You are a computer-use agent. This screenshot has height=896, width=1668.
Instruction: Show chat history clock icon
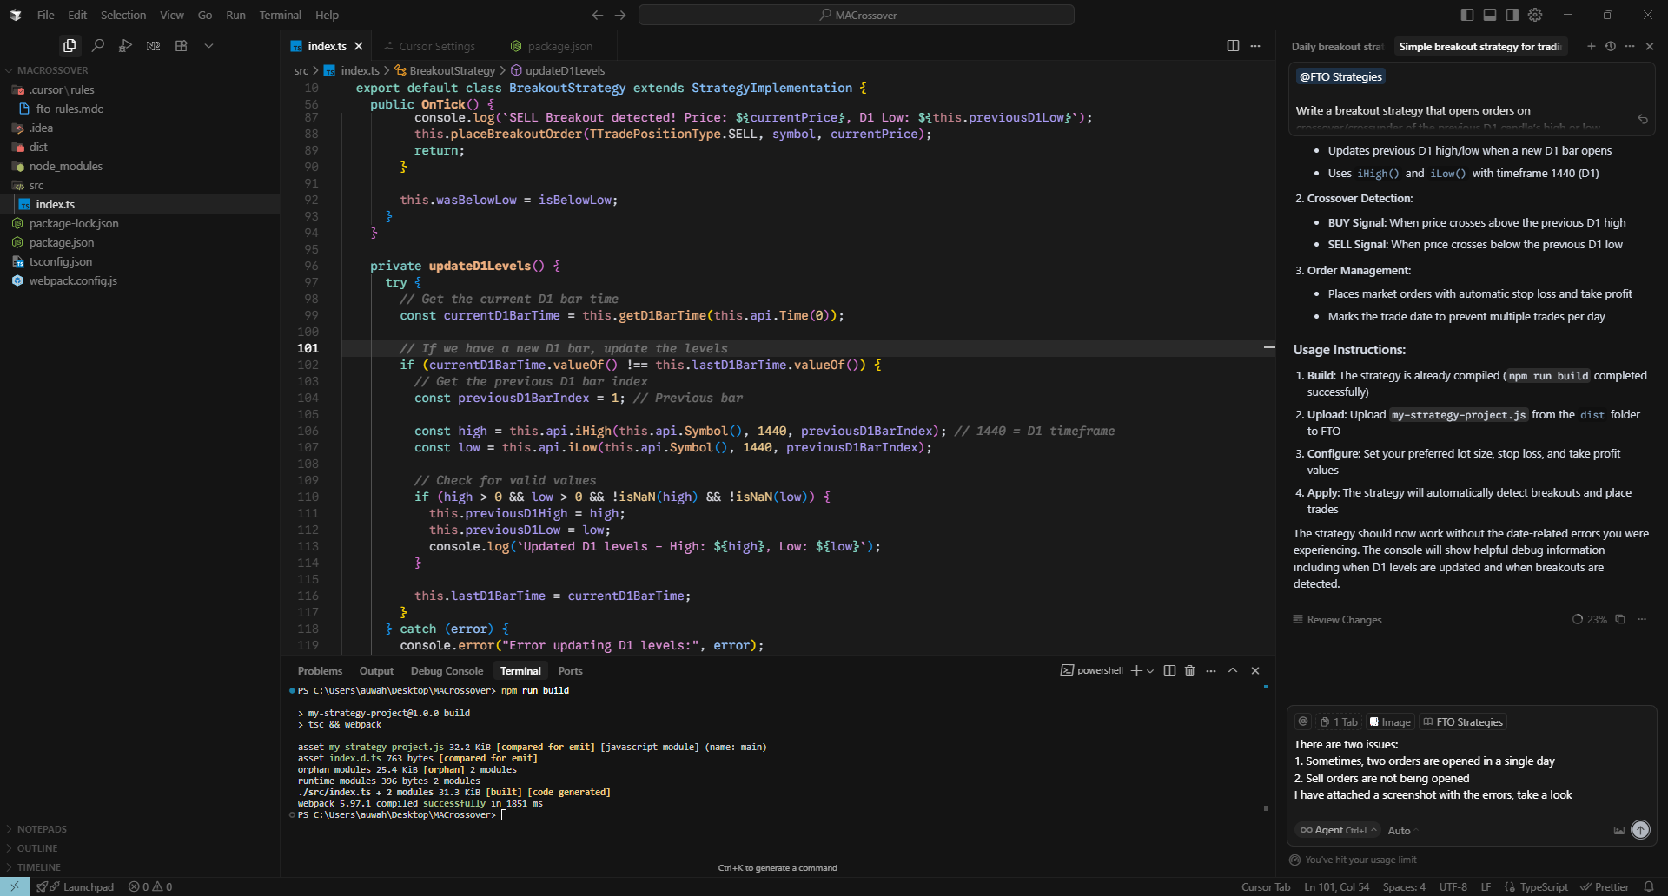(1611, 47)
